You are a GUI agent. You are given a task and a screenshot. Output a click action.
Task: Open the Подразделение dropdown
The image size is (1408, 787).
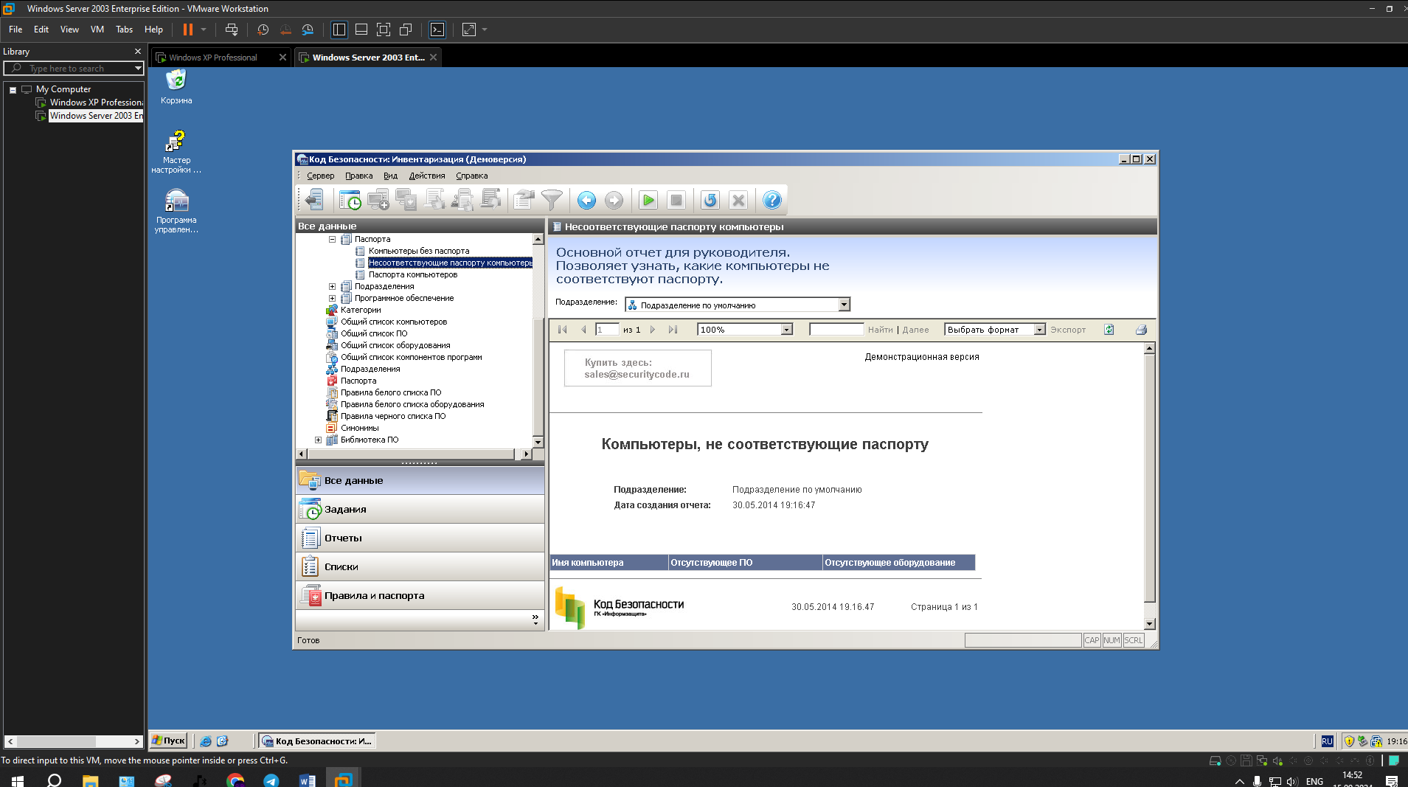(844, 305)
